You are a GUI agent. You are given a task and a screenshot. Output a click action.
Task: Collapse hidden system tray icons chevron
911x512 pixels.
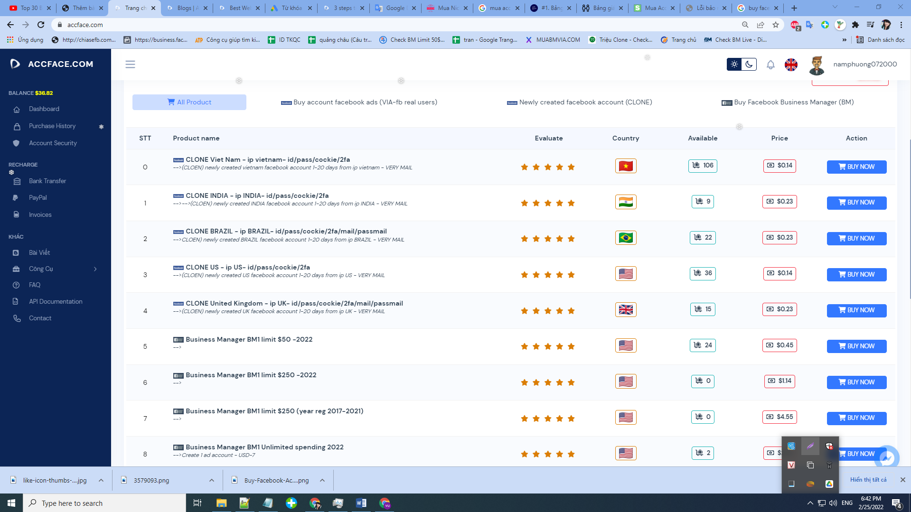pos(810,503)
